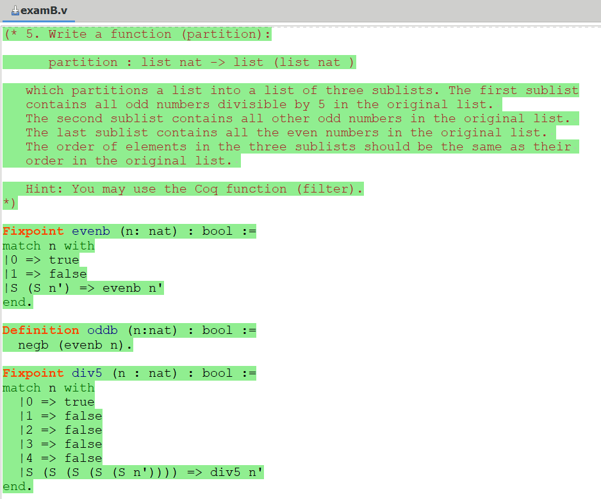The image size is (601, 499).
Task: Click the partition type signature comment line
Action: click(x=201, y=62)
